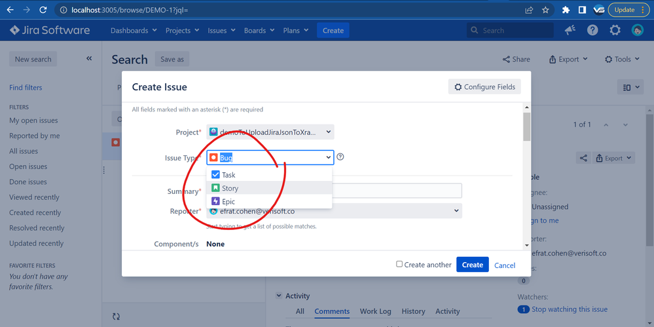Click the share page icon in address bar
The height and width of the screenshot is (327, 654).
pos(529,10)
